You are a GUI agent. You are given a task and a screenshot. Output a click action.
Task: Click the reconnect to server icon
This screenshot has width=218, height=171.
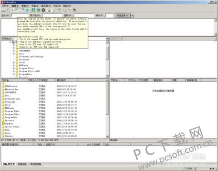coord(53,10)
